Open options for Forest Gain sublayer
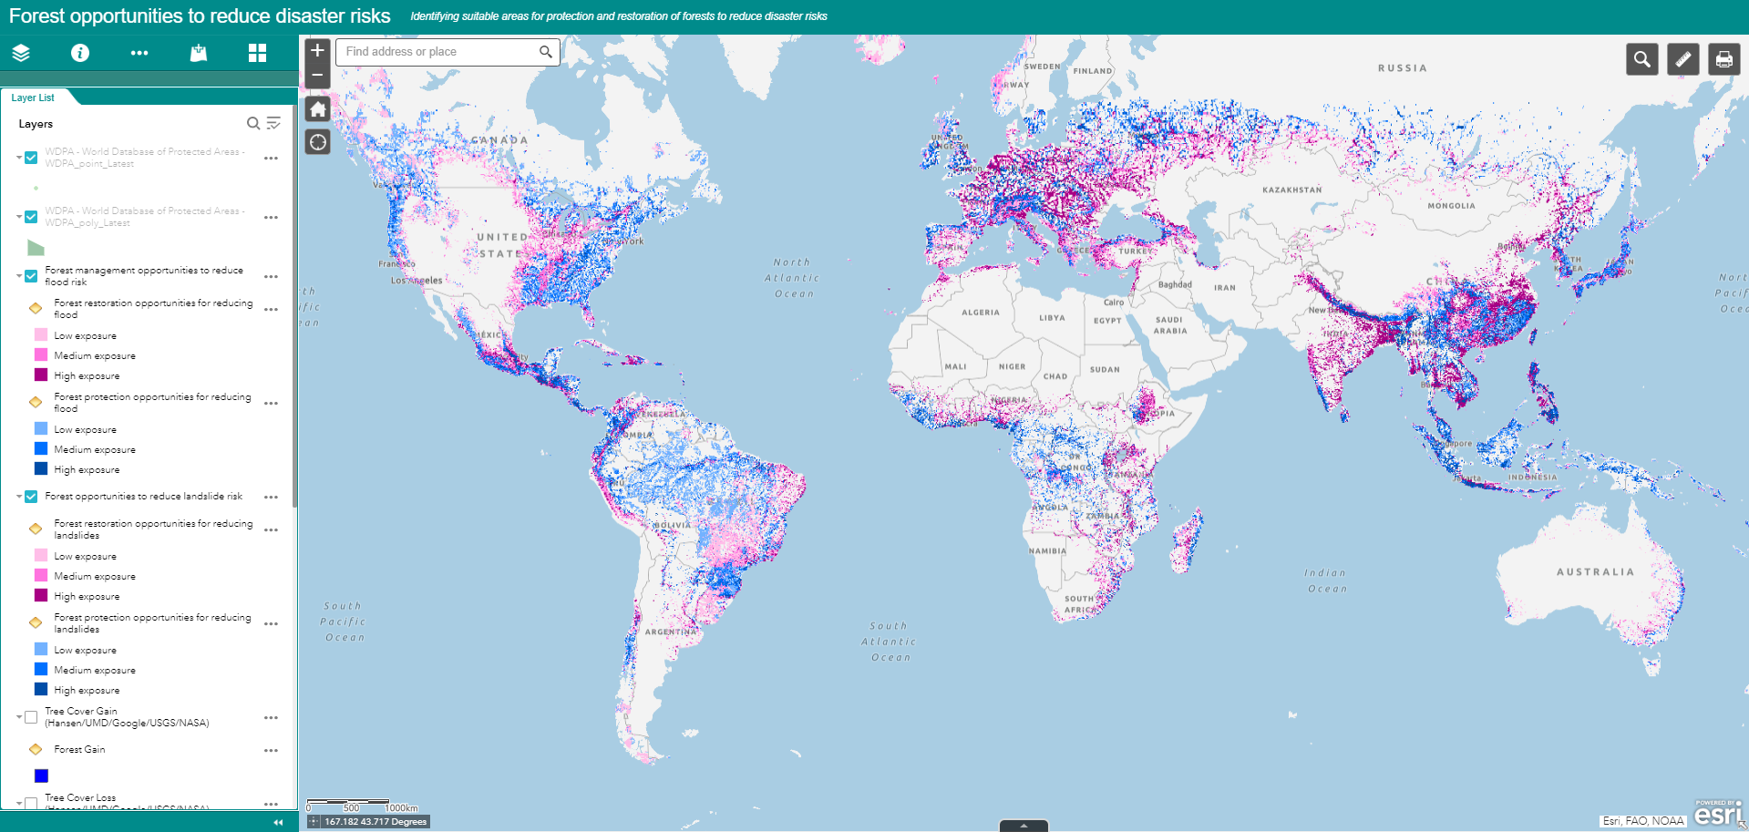The width and height of the screenshot is (1749, 832). point(271,751)
